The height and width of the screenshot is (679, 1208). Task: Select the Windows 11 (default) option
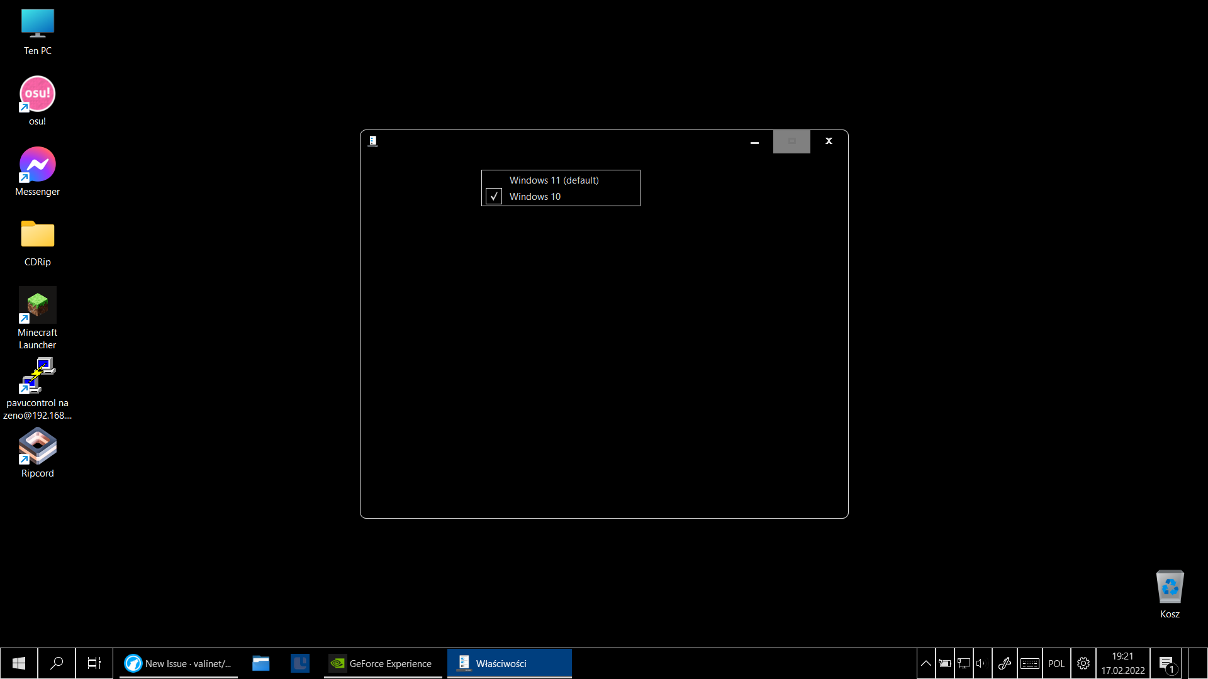(x=554, y=180)
